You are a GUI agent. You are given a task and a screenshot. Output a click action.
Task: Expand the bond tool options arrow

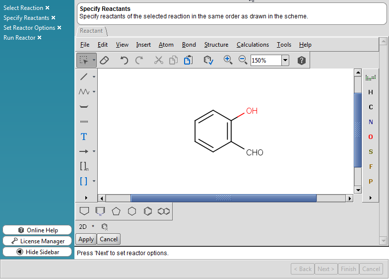click(94, 77)
